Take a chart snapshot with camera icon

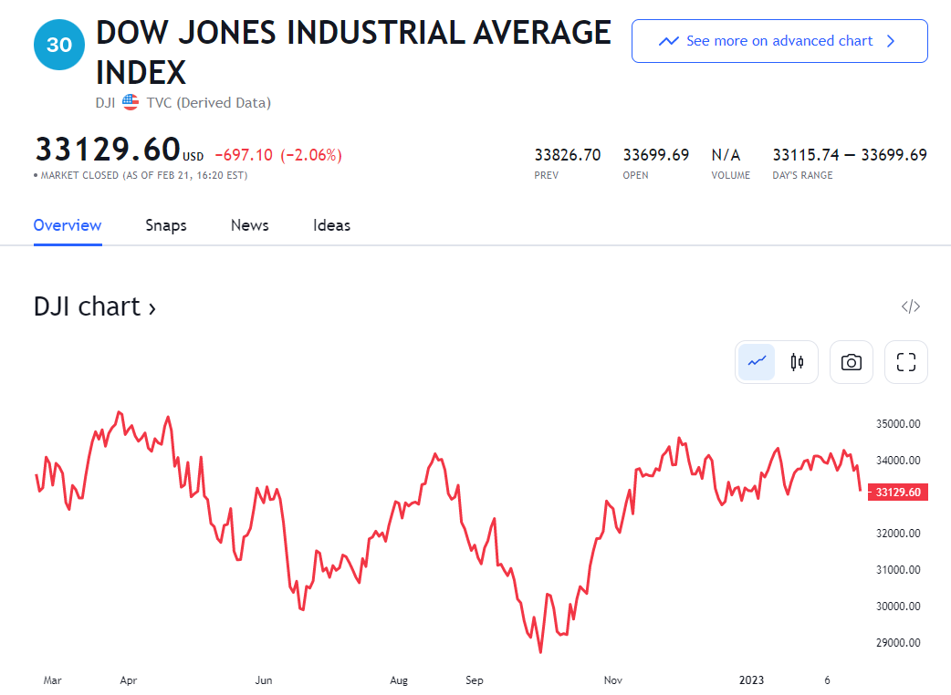click(x=852, y=362)
